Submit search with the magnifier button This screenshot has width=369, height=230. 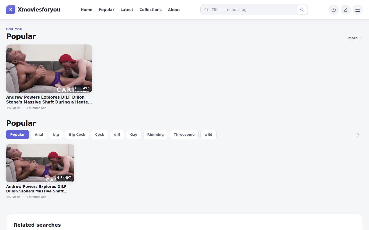click(x=302, y=10)
